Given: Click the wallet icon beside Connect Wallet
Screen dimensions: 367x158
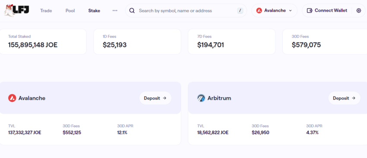Looking at the screenshot, I should click(x=310, y=10).
